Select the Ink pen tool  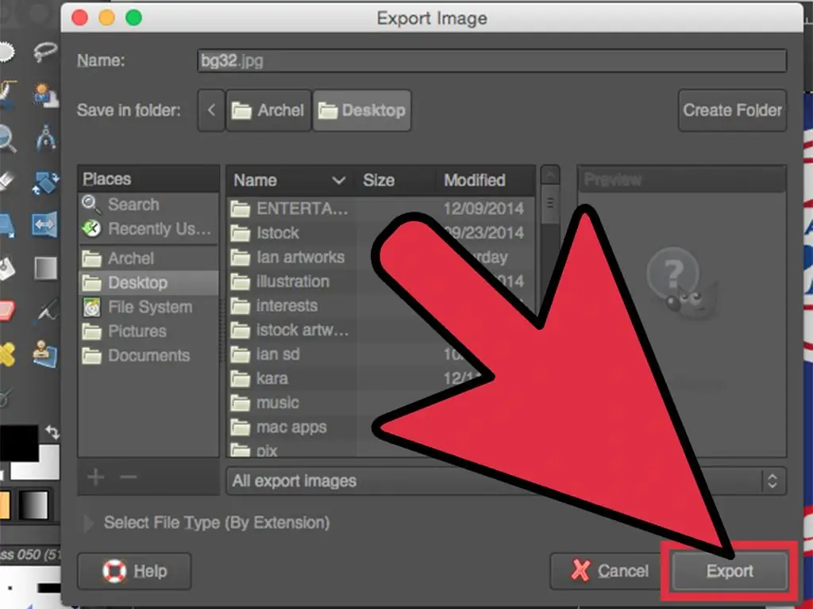[x=47, y=311]
